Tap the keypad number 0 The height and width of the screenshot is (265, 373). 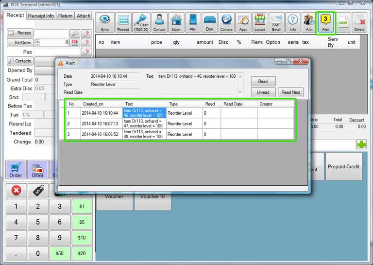tap(38, 253)
